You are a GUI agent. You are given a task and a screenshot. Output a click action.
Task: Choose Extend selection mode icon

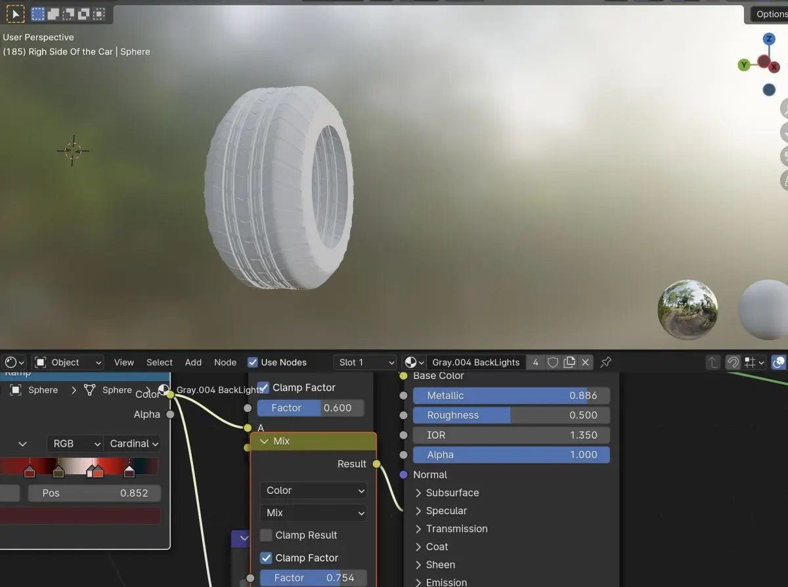[x=53, y=13]
